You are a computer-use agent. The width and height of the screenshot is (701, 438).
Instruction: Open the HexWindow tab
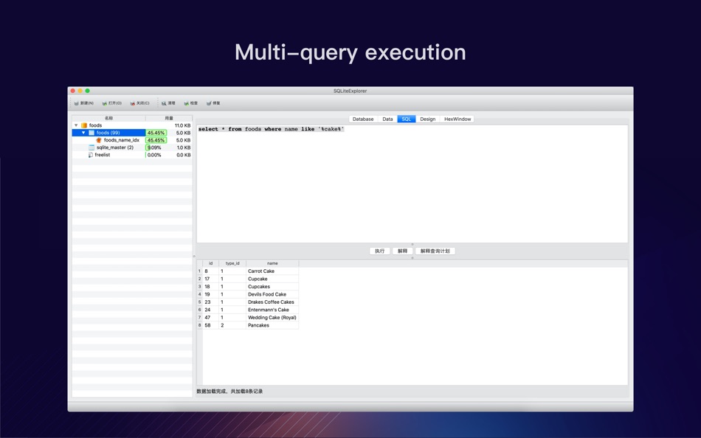(457, 119)
